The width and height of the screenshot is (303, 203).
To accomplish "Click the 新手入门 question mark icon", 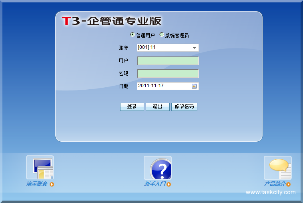I will click(158, 167).
